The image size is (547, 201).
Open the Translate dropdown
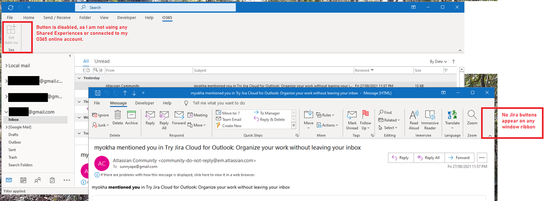pyautogui.click(x=452, y=120)
